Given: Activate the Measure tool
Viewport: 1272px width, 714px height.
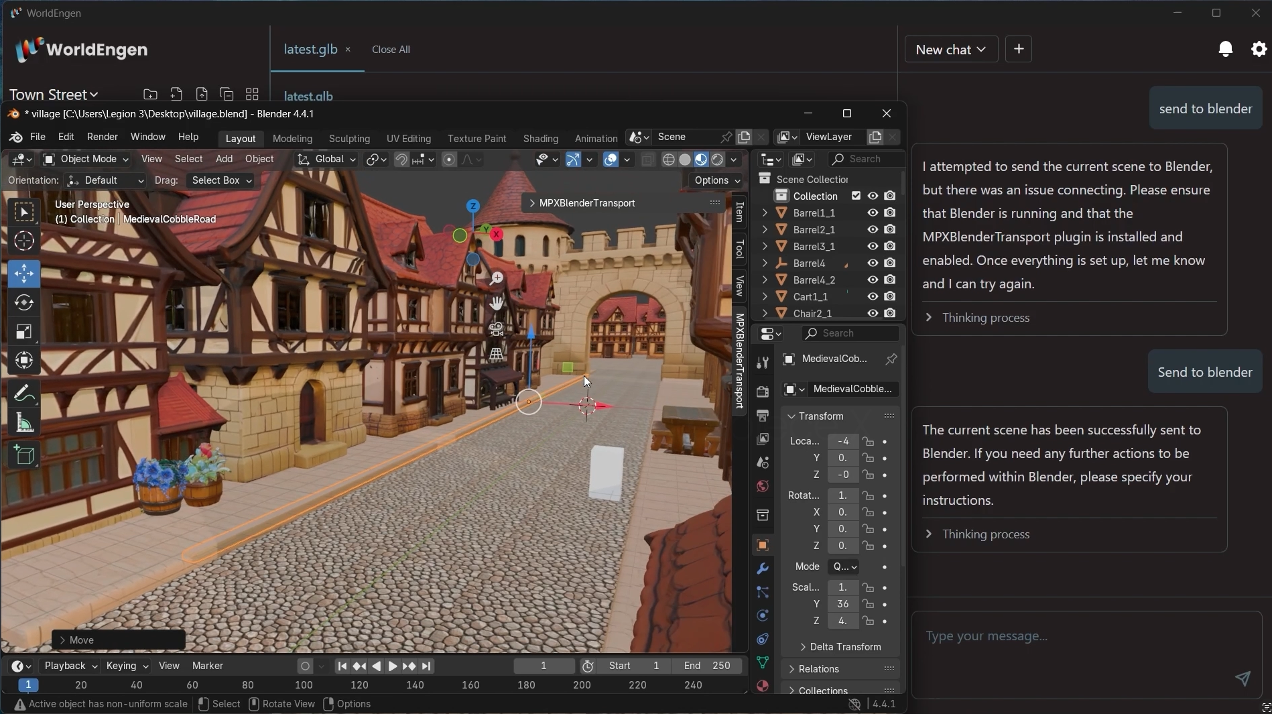Looking at the screenshot, I should pyautogui.click(x=24, y=422).
